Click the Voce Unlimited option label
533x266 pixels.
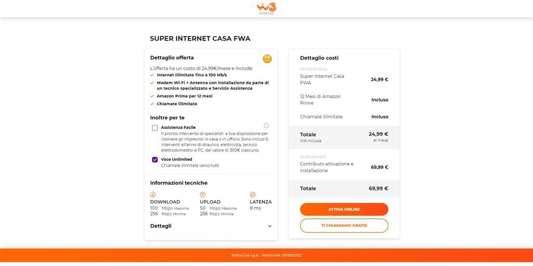(176, 159)
